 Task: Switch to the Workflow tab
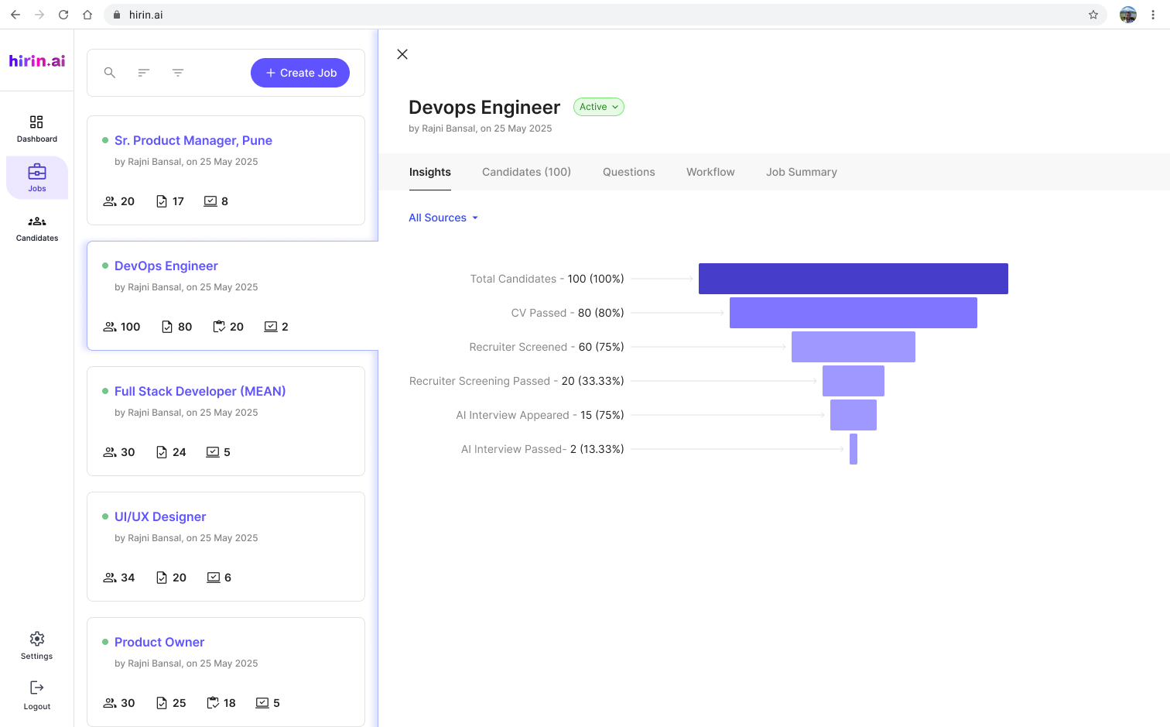click(710, 172)
